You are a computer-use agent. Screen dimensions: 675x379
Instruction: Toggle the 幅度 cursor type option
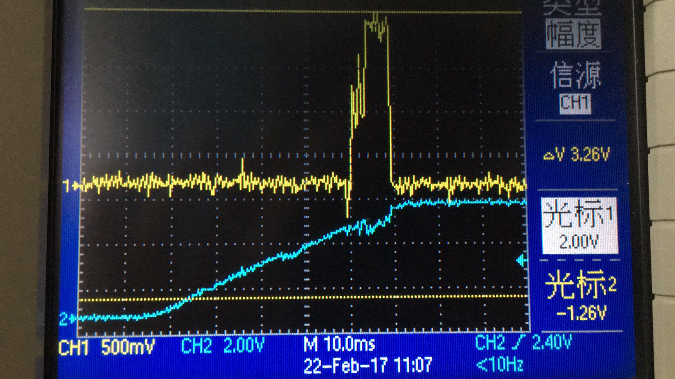[573, 34]
